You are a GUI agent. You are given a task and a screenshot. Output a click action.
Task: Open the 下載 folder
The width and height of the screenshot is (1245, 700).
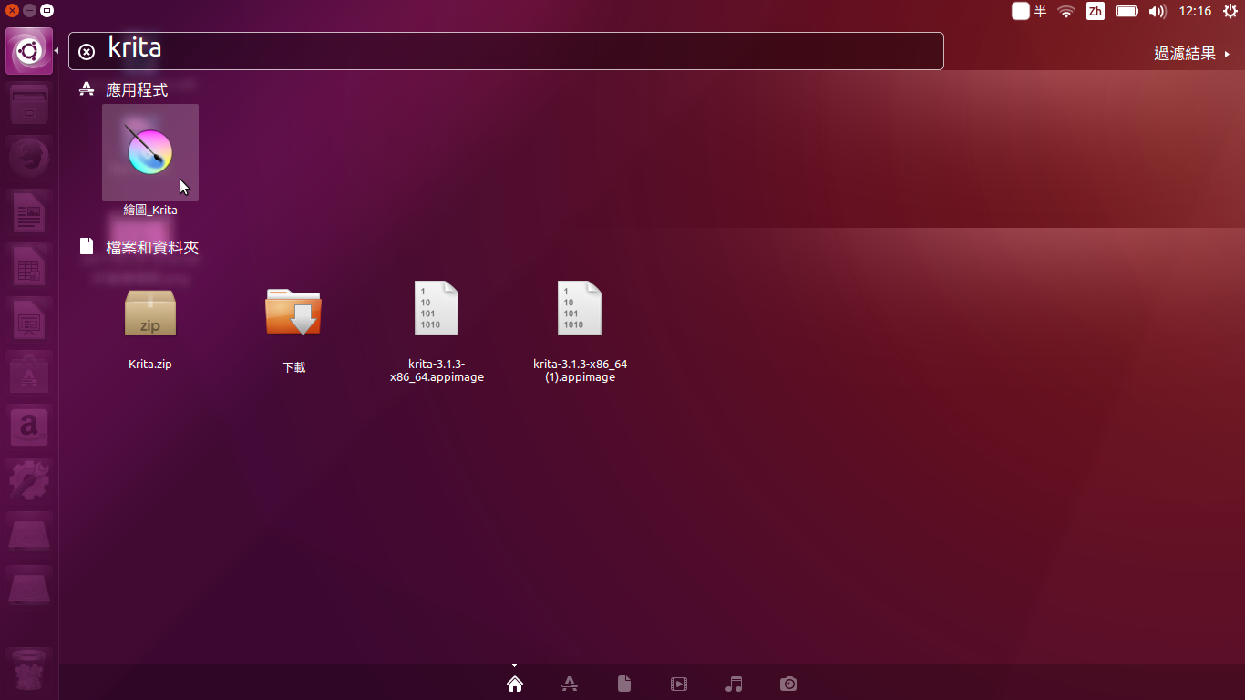click(293, 312)
